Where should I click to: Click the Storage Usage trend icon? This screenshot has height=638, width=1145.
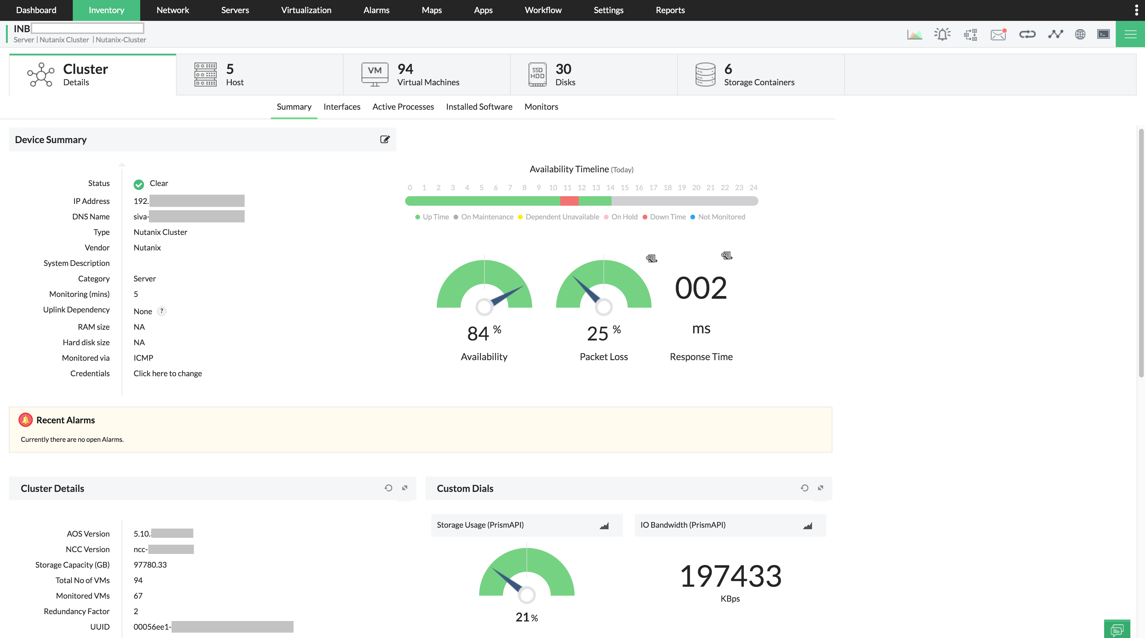(605, 525)
